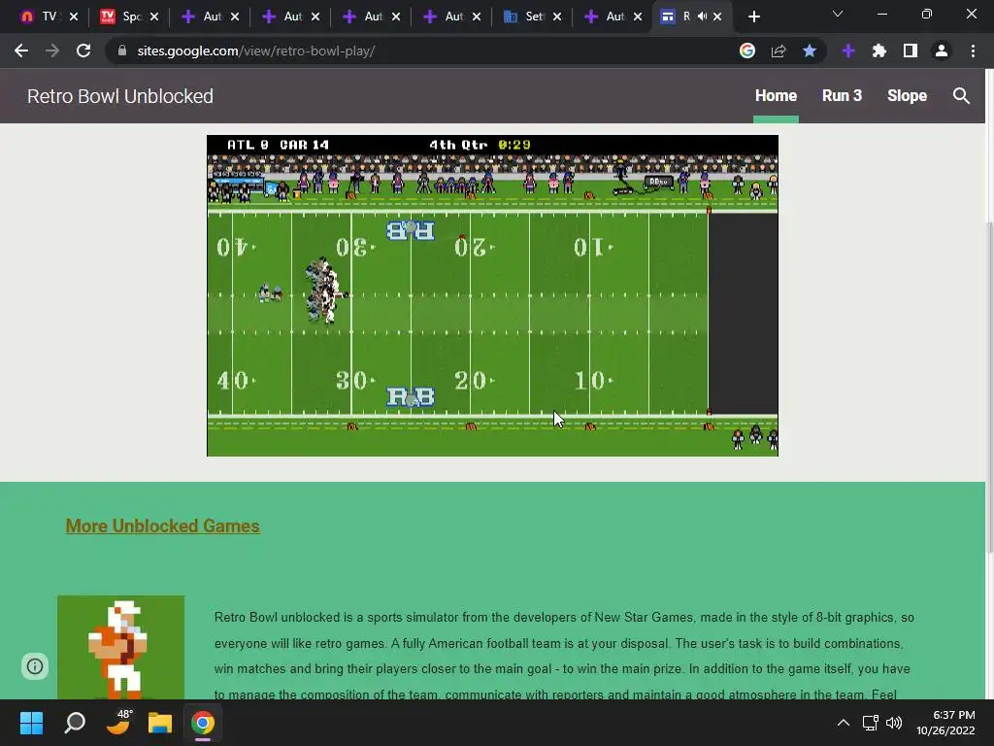Image resolution: width=994 pixels, height=746 pixels.
Task: Reload the current page
Action: (x=83, y=51)
